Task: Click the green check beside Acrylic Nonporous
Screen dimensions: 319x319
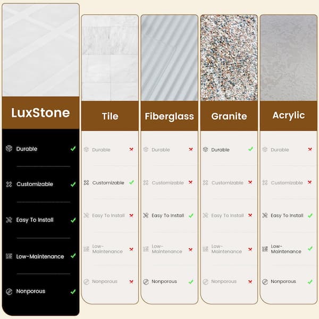Action: tap(310, 281)
